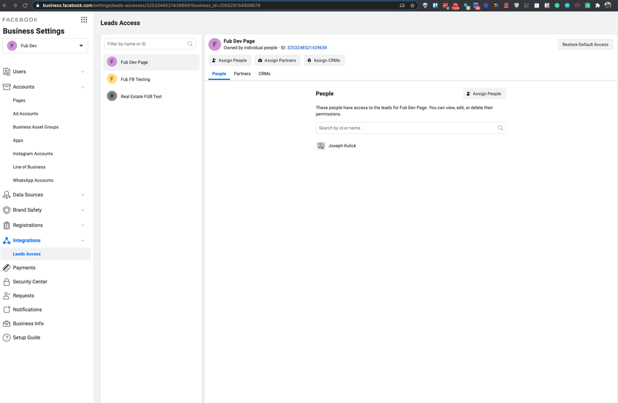Screen dimensions: 618x403
Task: Click the Setup Guide question mark icon
Action: point(6,338)
